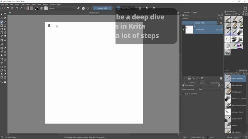The image size is (248, 139).
Task: Delete layer with the trash icon
Action: click(221, 78)
